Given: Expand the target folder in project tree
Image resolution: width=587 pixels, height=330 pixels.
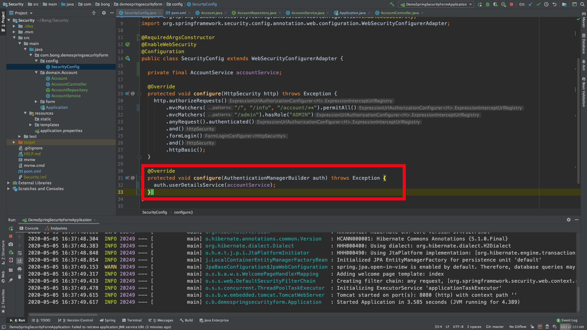Looking at the screenshot, I should pyautogui.click(x=14, y=142).
